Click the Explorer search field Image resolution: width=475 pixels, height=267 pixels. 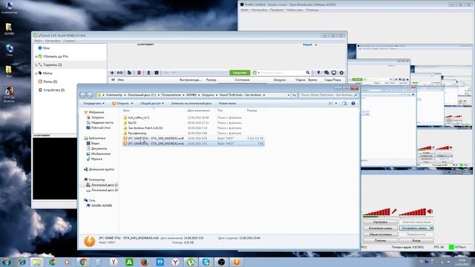pyautogui.click(x=329, y=95)
